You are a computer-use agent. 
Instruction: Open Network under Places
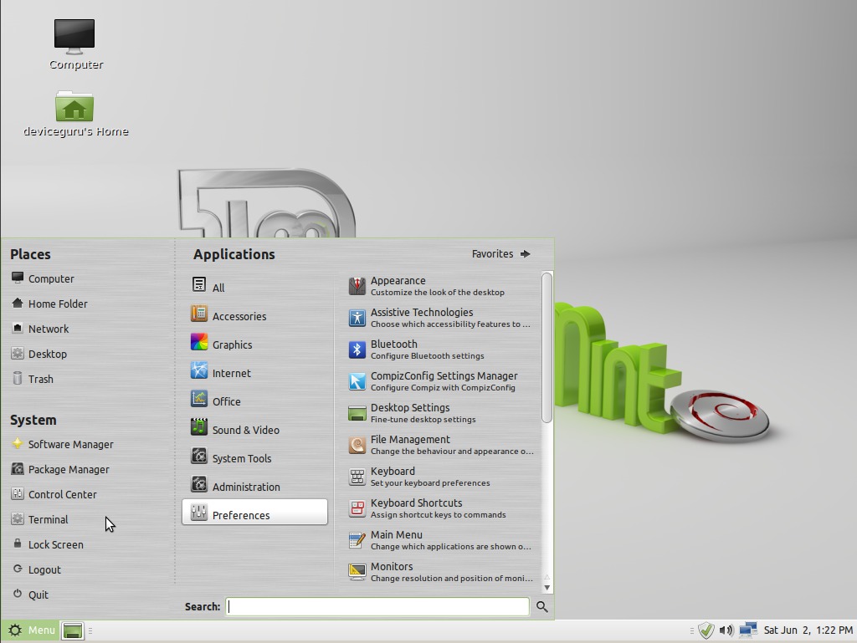(40, 329)
